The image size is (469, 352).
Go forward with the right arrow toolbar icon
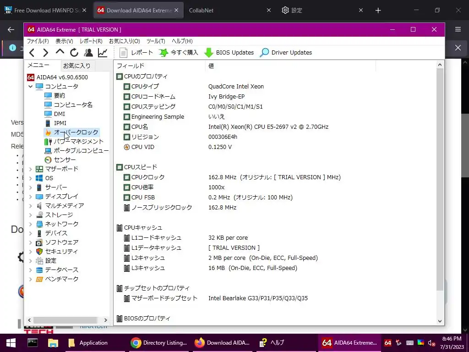pyautogui.click(x=45, y=53)
